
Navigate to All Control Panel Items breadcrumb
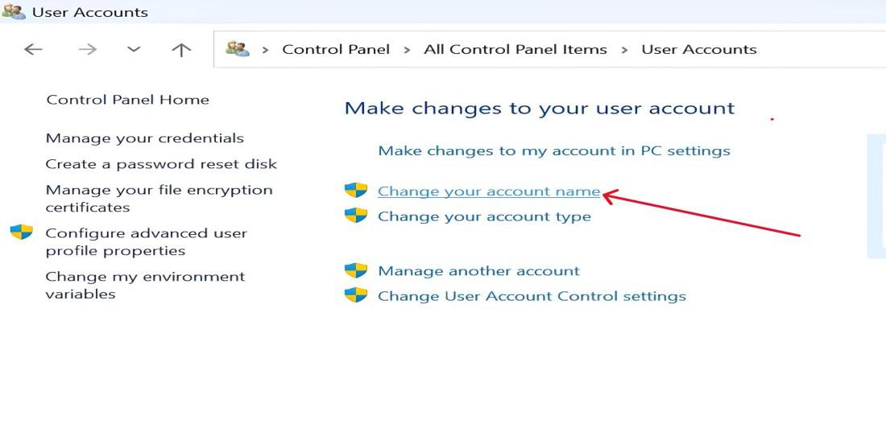[515, 50]
